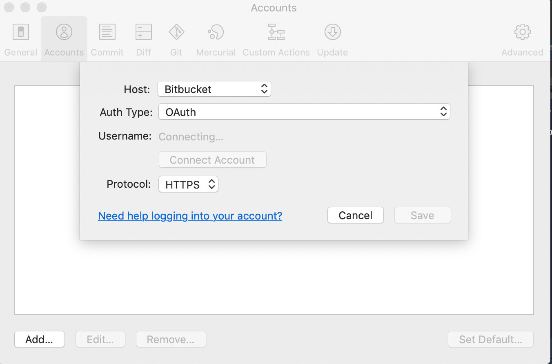Viewport: 552px width, 364px height.
Task: Show the Custom Actions preferences icon
Action: point(276,32)
